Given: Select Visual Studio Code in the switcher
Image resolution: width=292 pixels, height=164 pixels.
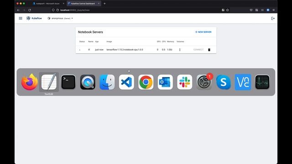Looking at the screenshot, I should coord(126,82).
